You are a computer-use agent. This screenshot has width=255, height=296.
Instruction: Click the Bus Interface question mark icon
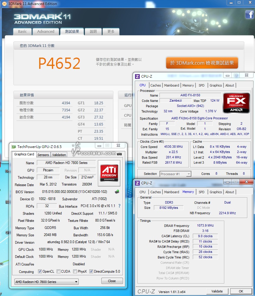coord(119,206)
